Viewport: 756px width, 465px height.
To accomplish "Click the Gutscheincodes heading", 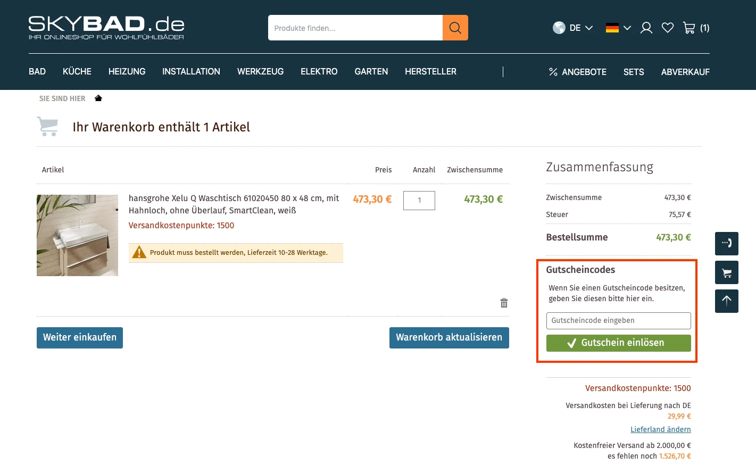I will click(x=580, y=270).
